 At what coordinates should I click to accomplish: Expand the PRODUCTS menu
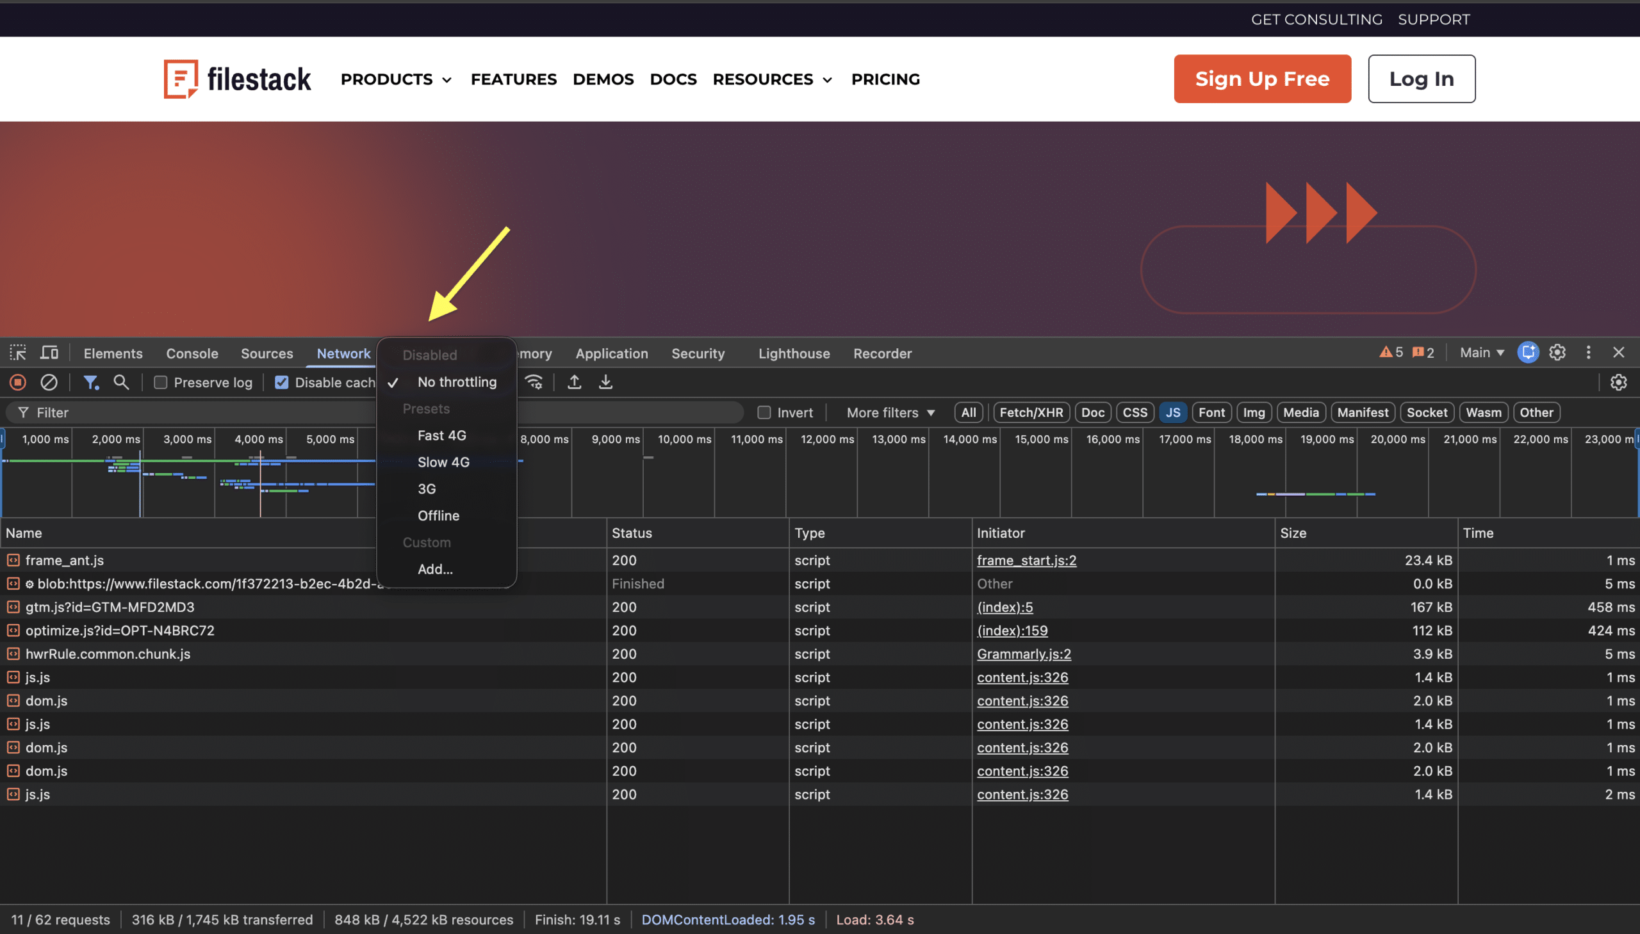coord(396,79)
